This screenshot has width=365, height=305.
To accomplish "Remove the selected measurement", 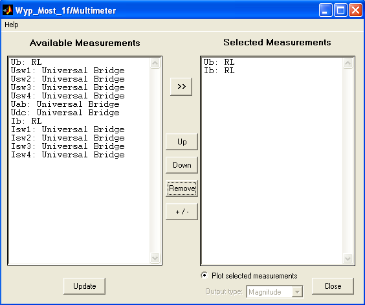I will pyautogui.click(x=182, y=188).
